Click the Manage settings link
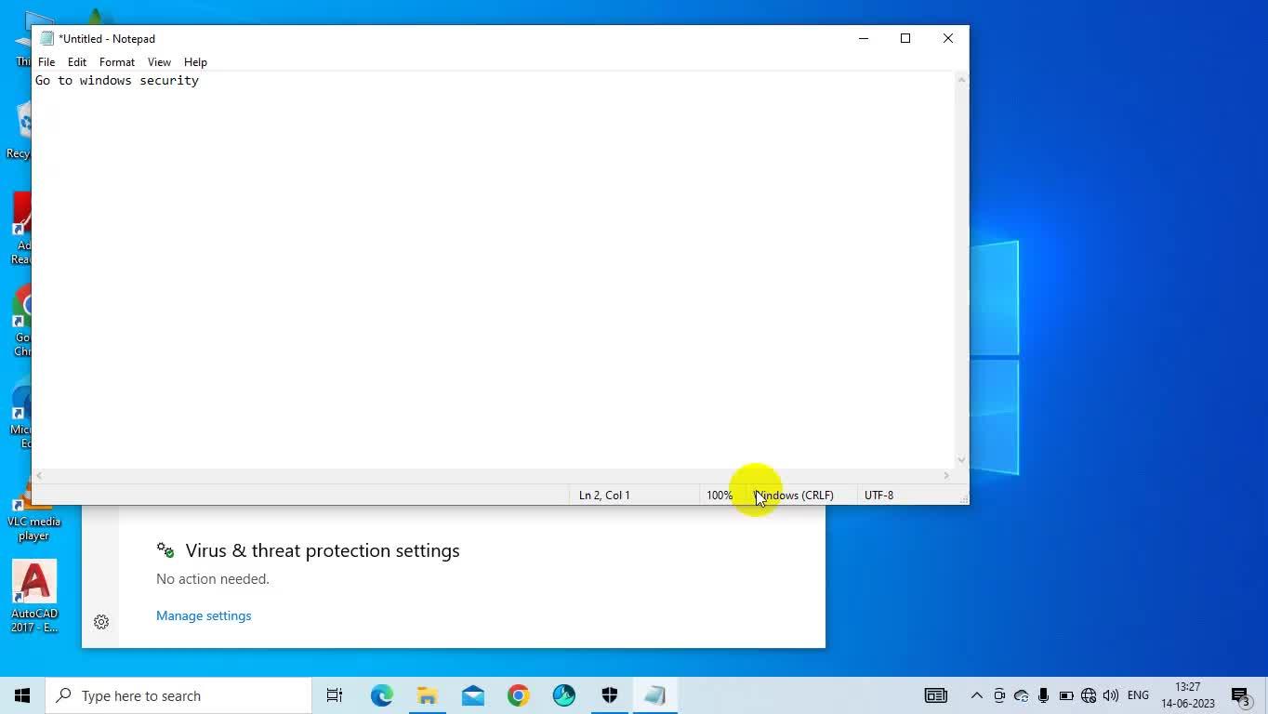This screenshot has width=1268, height=714. point(204,615)
